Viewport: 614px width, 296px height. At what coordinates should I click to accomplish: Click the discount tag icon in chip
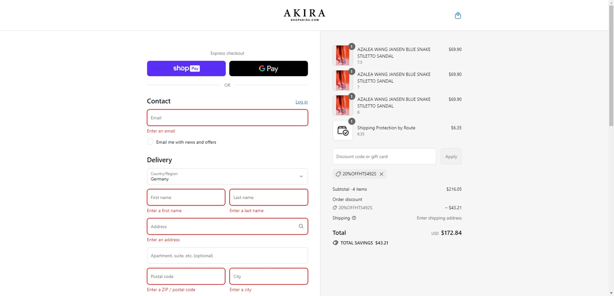pyautogui.click(x=338, y=174)
